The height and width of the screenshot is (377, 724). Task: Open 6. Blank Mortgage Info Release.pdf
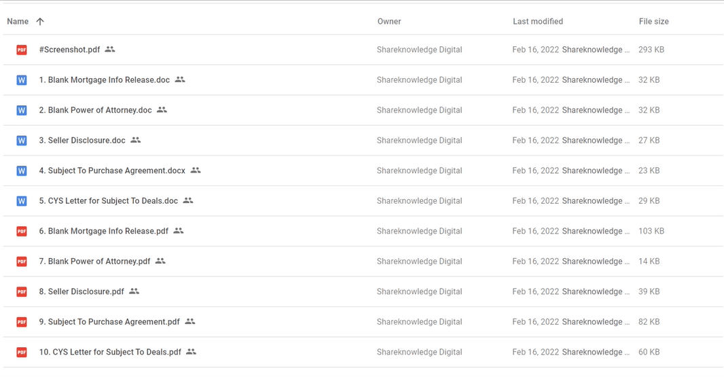pyautogui.click(x=104, y=231)
